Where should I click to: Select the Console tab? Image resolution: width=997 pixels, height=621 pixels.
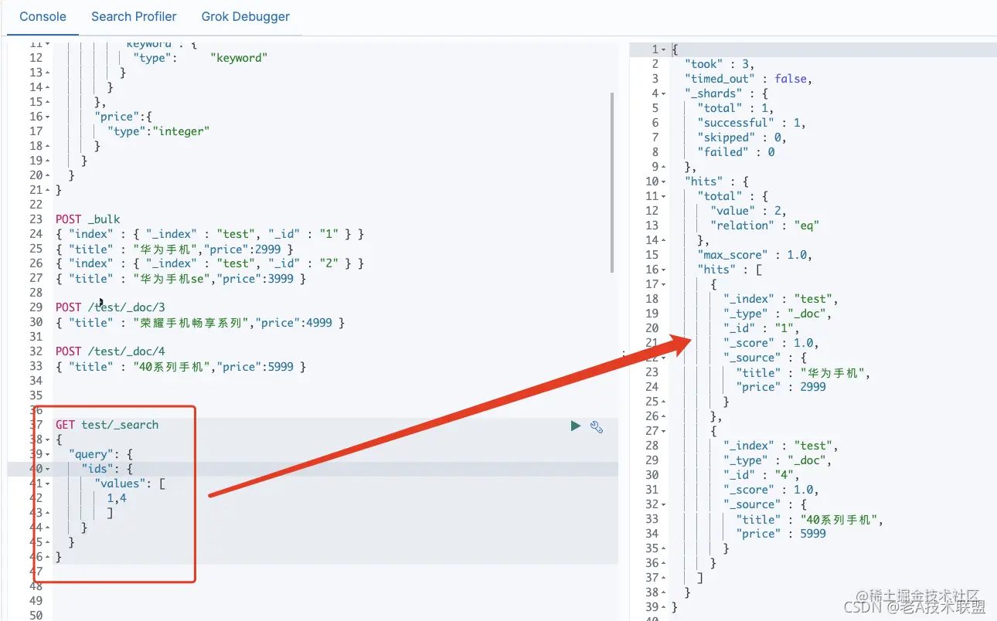(43, 16)
